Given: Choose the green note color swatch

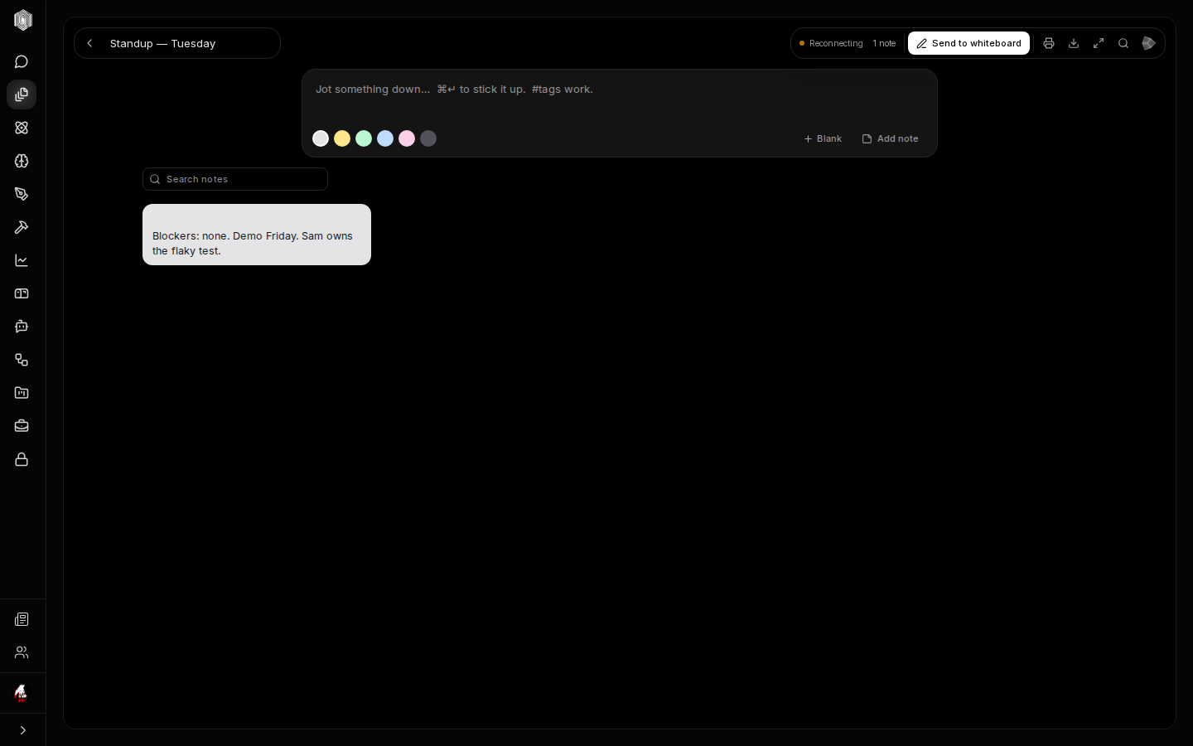Looking at the screenshot, I should [364, 138].
